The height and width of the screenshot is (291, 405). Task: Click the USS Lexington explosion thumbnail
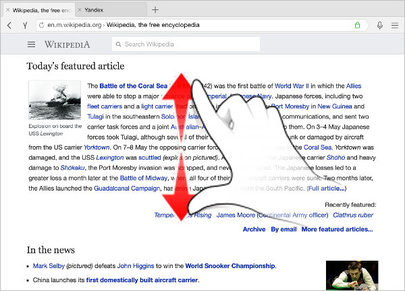(x=55, y=100)
